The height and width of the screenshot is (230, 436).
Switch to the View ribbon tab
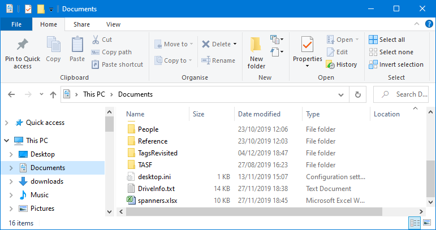click(113, 24)
